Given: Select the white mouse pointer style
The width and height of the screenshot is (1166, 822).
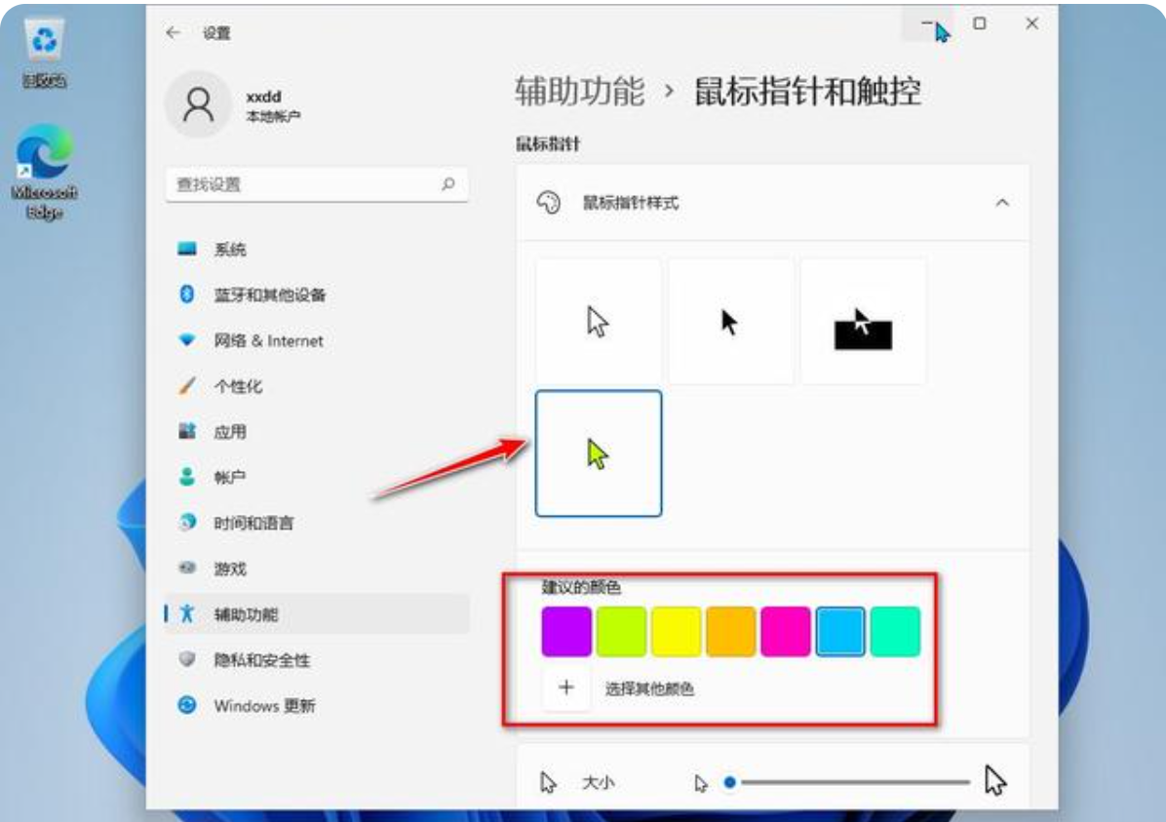Looking at the screenshot, I should tap(599, 320).
